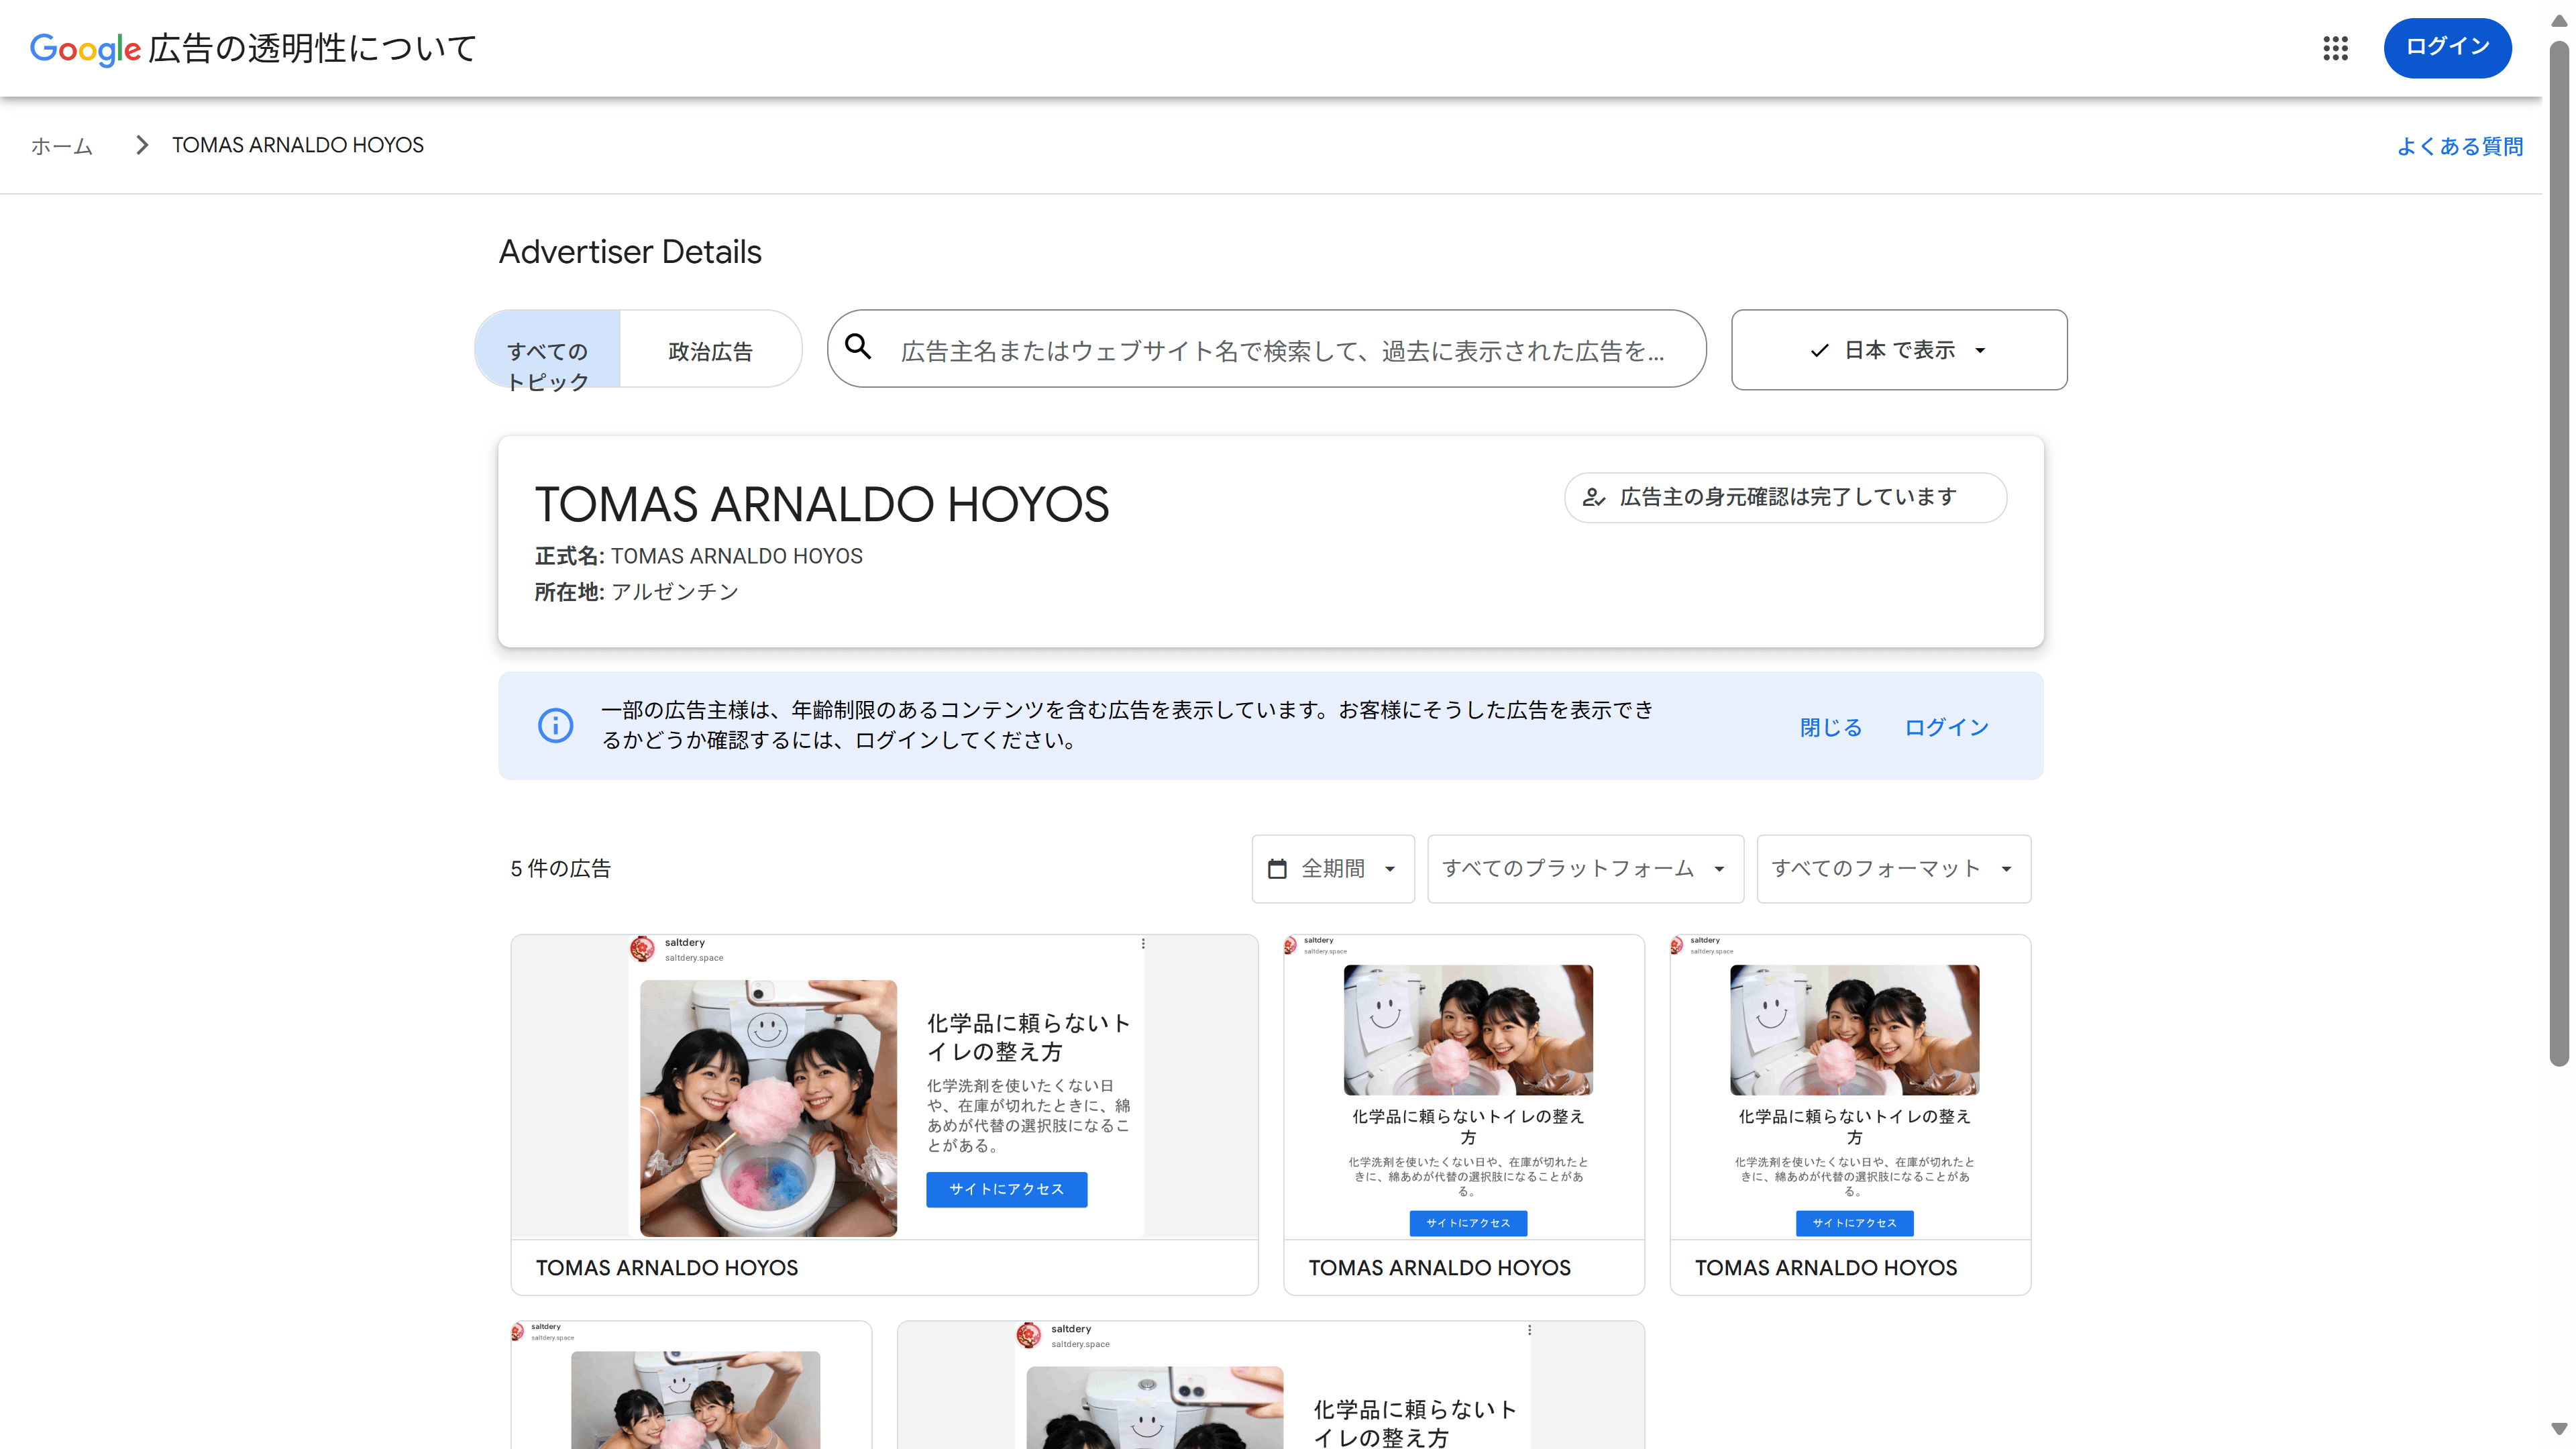Expand the すべてのプラットフォーム dropdown
This screenshot has height=1449, width=2576.
[1585, 869]
